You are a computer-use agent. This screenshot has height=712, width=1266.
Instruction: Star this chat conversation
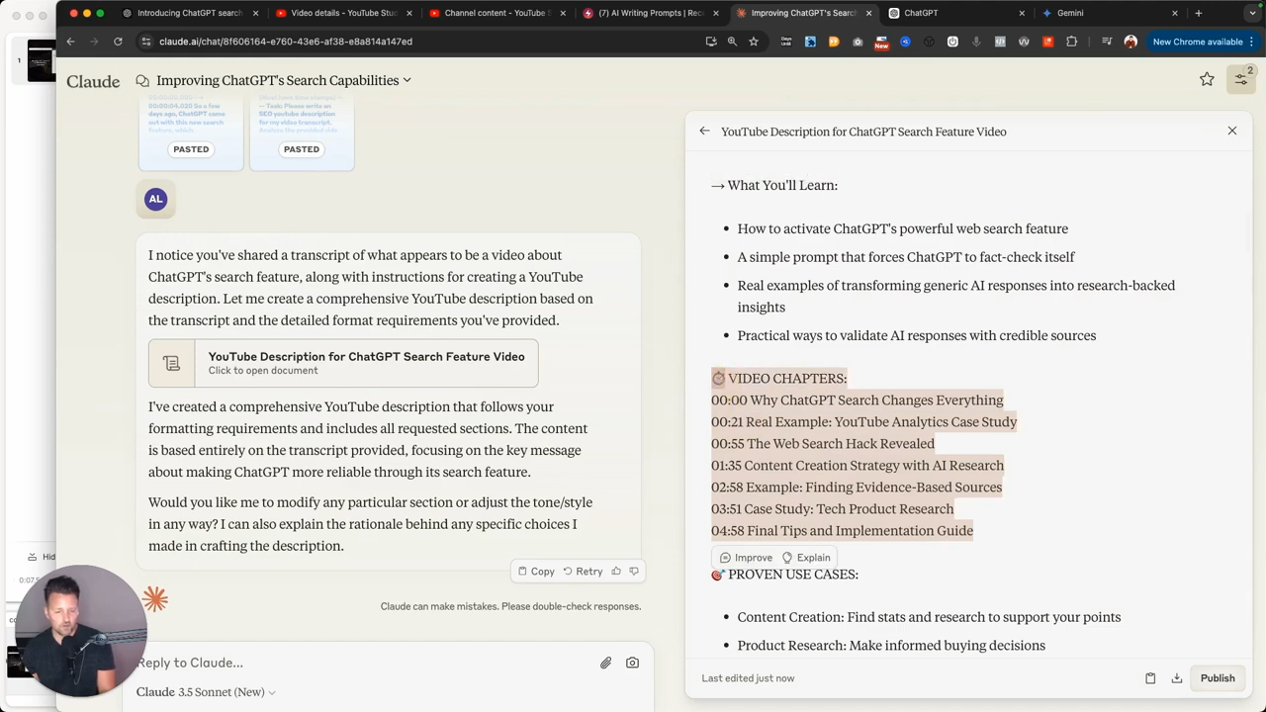[x=1207, y=80]
